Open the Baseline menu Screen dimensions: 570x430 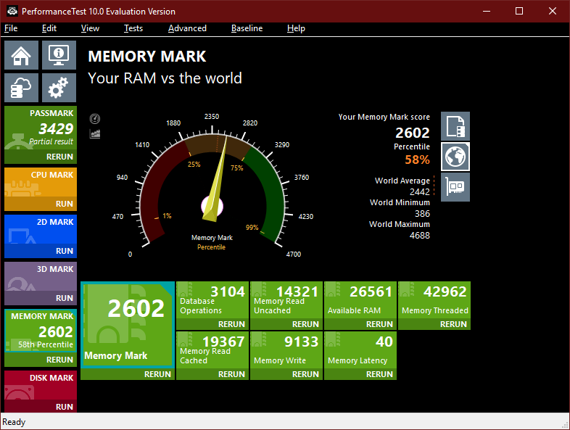tap(247, 28)
